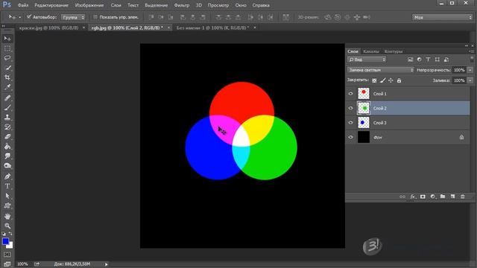This screenshot has height=268, width=477.
Task: Open the Layers panel options menu
Action: click(x=471, y=51)
